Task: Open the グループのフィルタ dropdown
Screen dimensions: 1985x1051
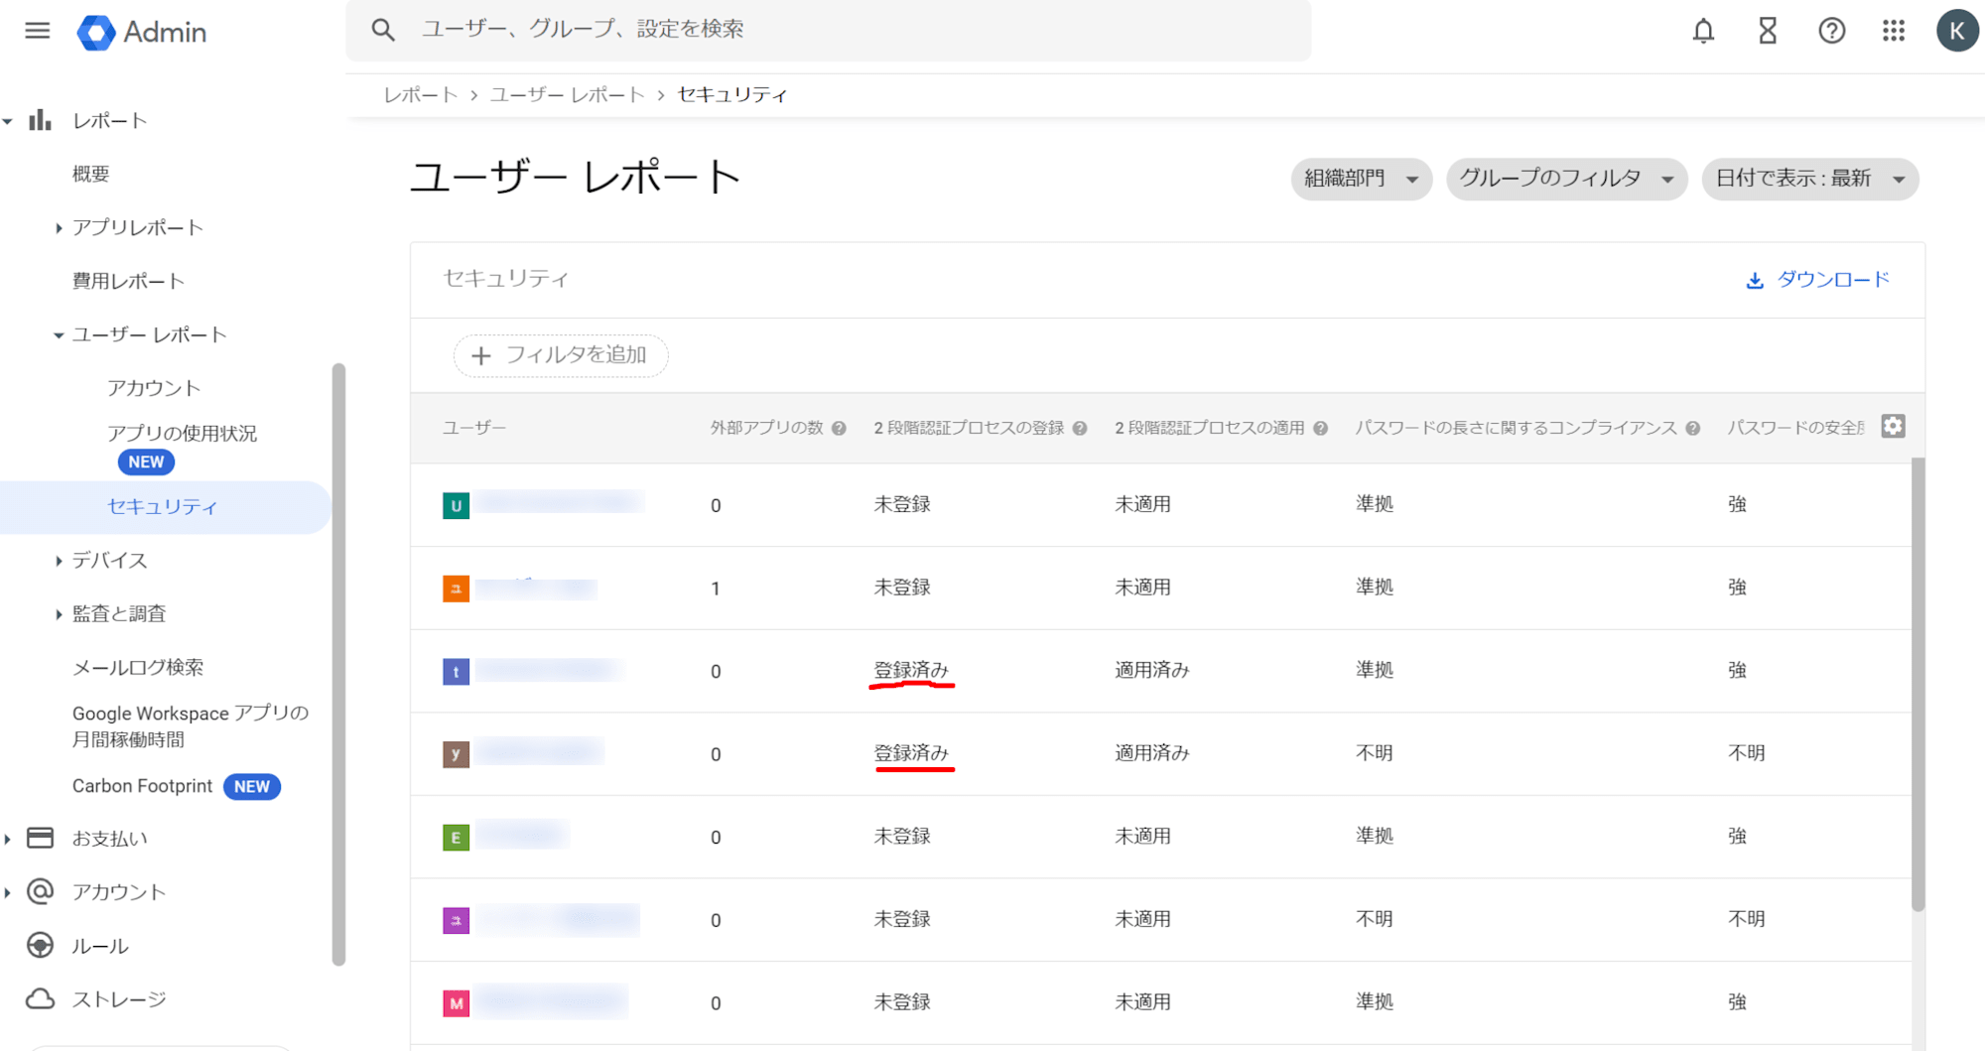Action: pyautogui.click(x=1566, y=179)
